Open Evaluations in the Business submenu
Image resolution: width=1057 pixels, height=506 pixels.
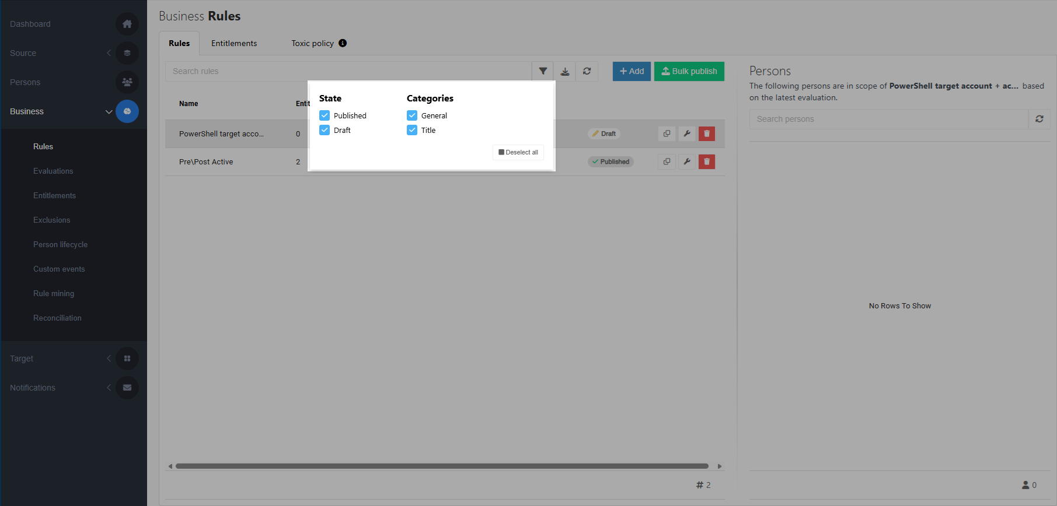pos(53,171)
